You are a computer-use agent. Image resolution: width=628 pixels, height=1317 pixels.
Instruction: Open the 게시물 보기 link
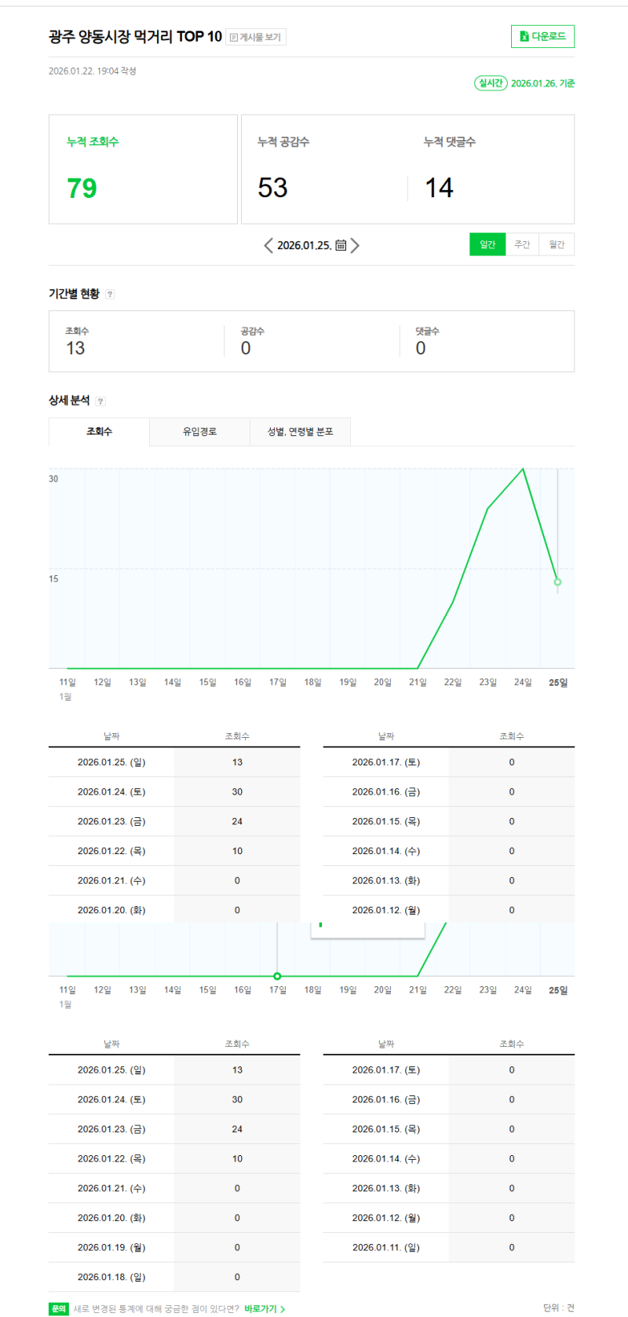[256, 37]
